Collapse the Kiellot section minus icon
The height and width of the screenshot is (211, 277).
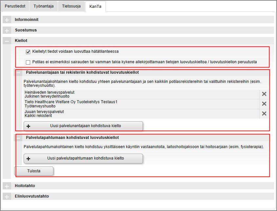coord(7,41)
